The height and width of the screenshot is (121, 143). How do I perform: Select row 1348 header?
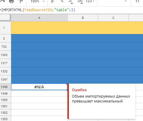click(5, 87)
